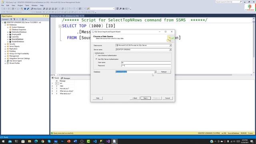Click the Cancel button
Image resolution: width=256 pixels, height=144 pixels.
click(168, 98)
